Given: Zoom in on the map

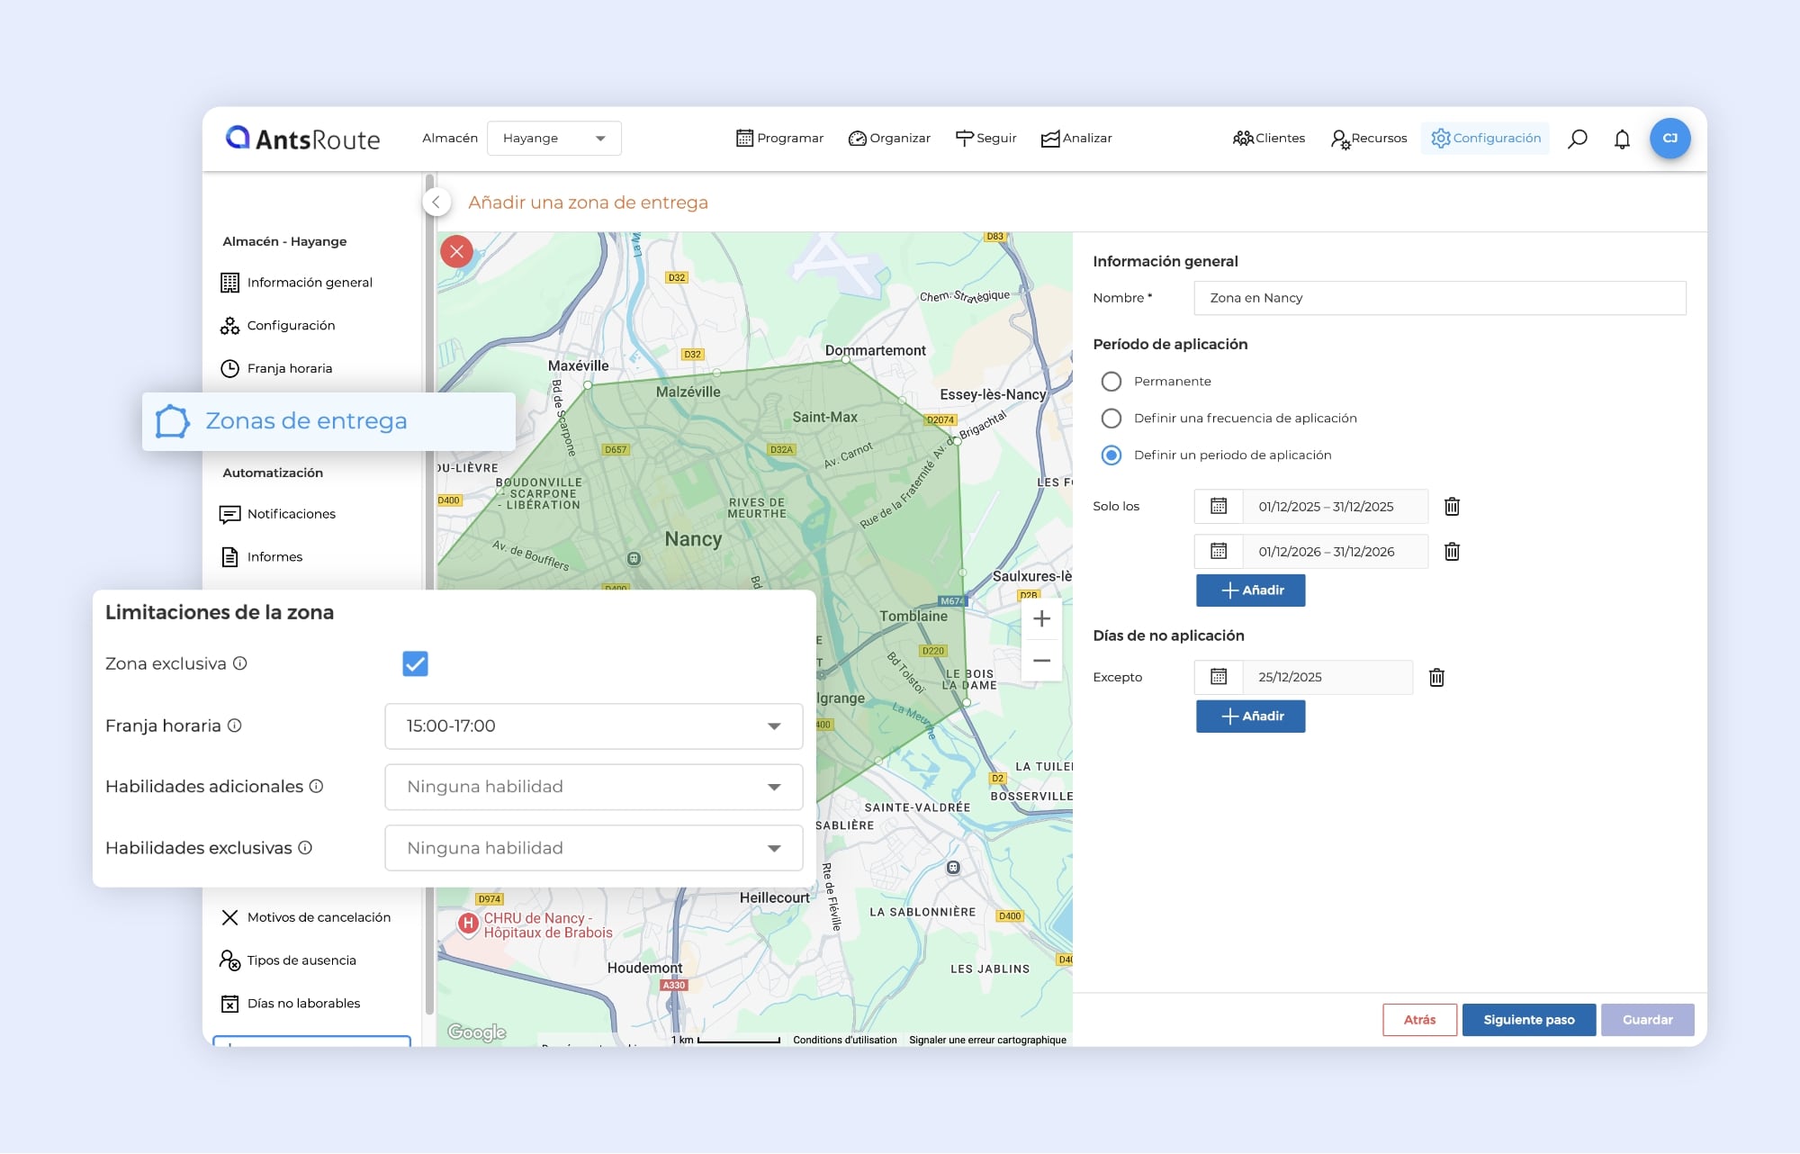Looking at the screenshot, I should point(1041,619).
